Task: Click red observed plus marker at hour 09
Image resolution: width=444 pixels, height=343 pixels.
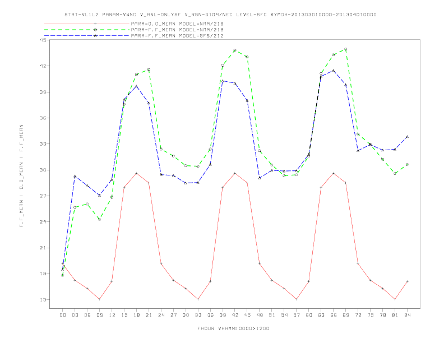Action: 99,299
